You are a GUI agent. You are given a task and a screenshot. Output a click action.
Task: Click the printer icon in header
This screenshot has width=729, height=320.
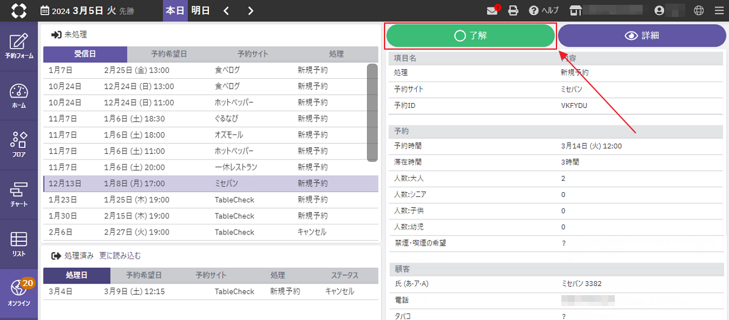[x=513, y=11]
